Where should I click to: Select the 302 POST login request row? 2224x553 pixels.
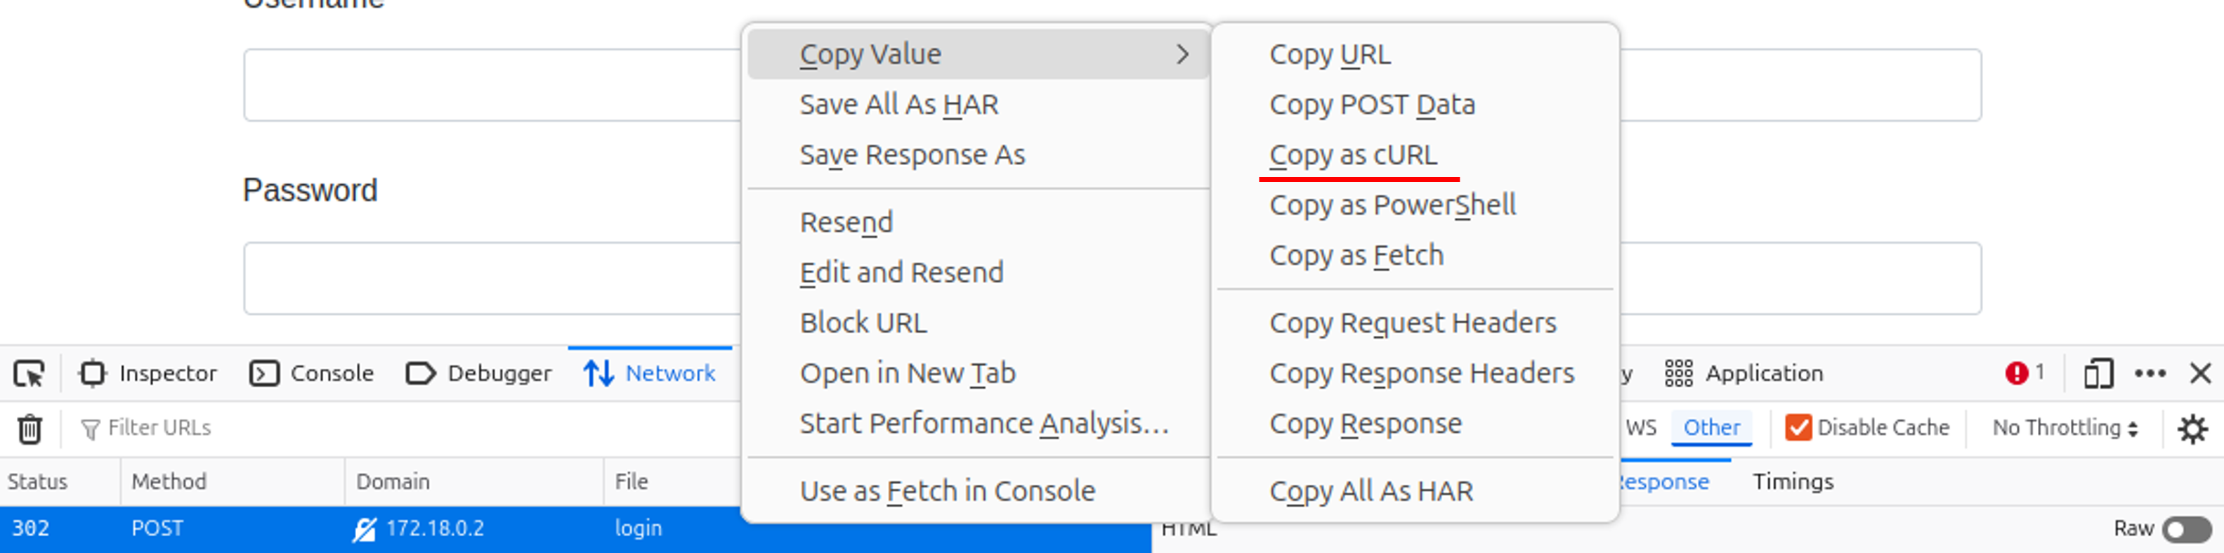[x=346, y=529]
